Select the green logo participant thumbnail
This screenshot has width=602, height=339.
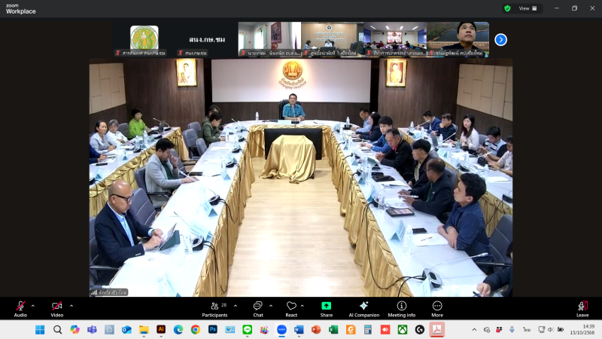click(144, 39)
